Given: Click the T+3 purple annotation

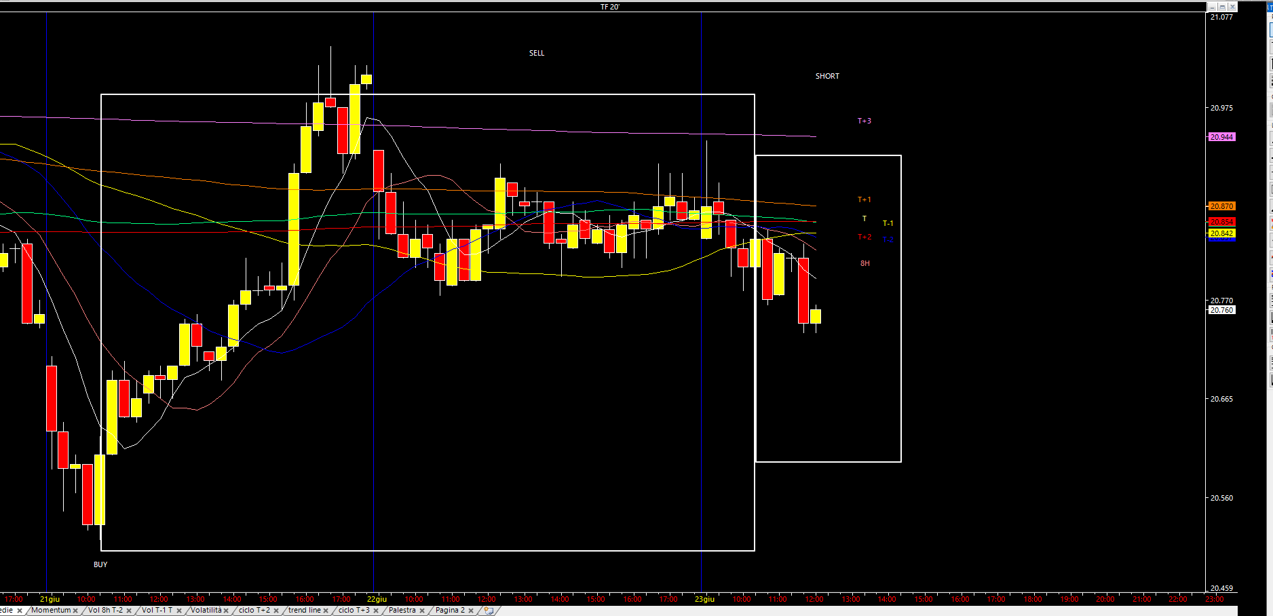Looking at the screenshot, I should (864, 121).
